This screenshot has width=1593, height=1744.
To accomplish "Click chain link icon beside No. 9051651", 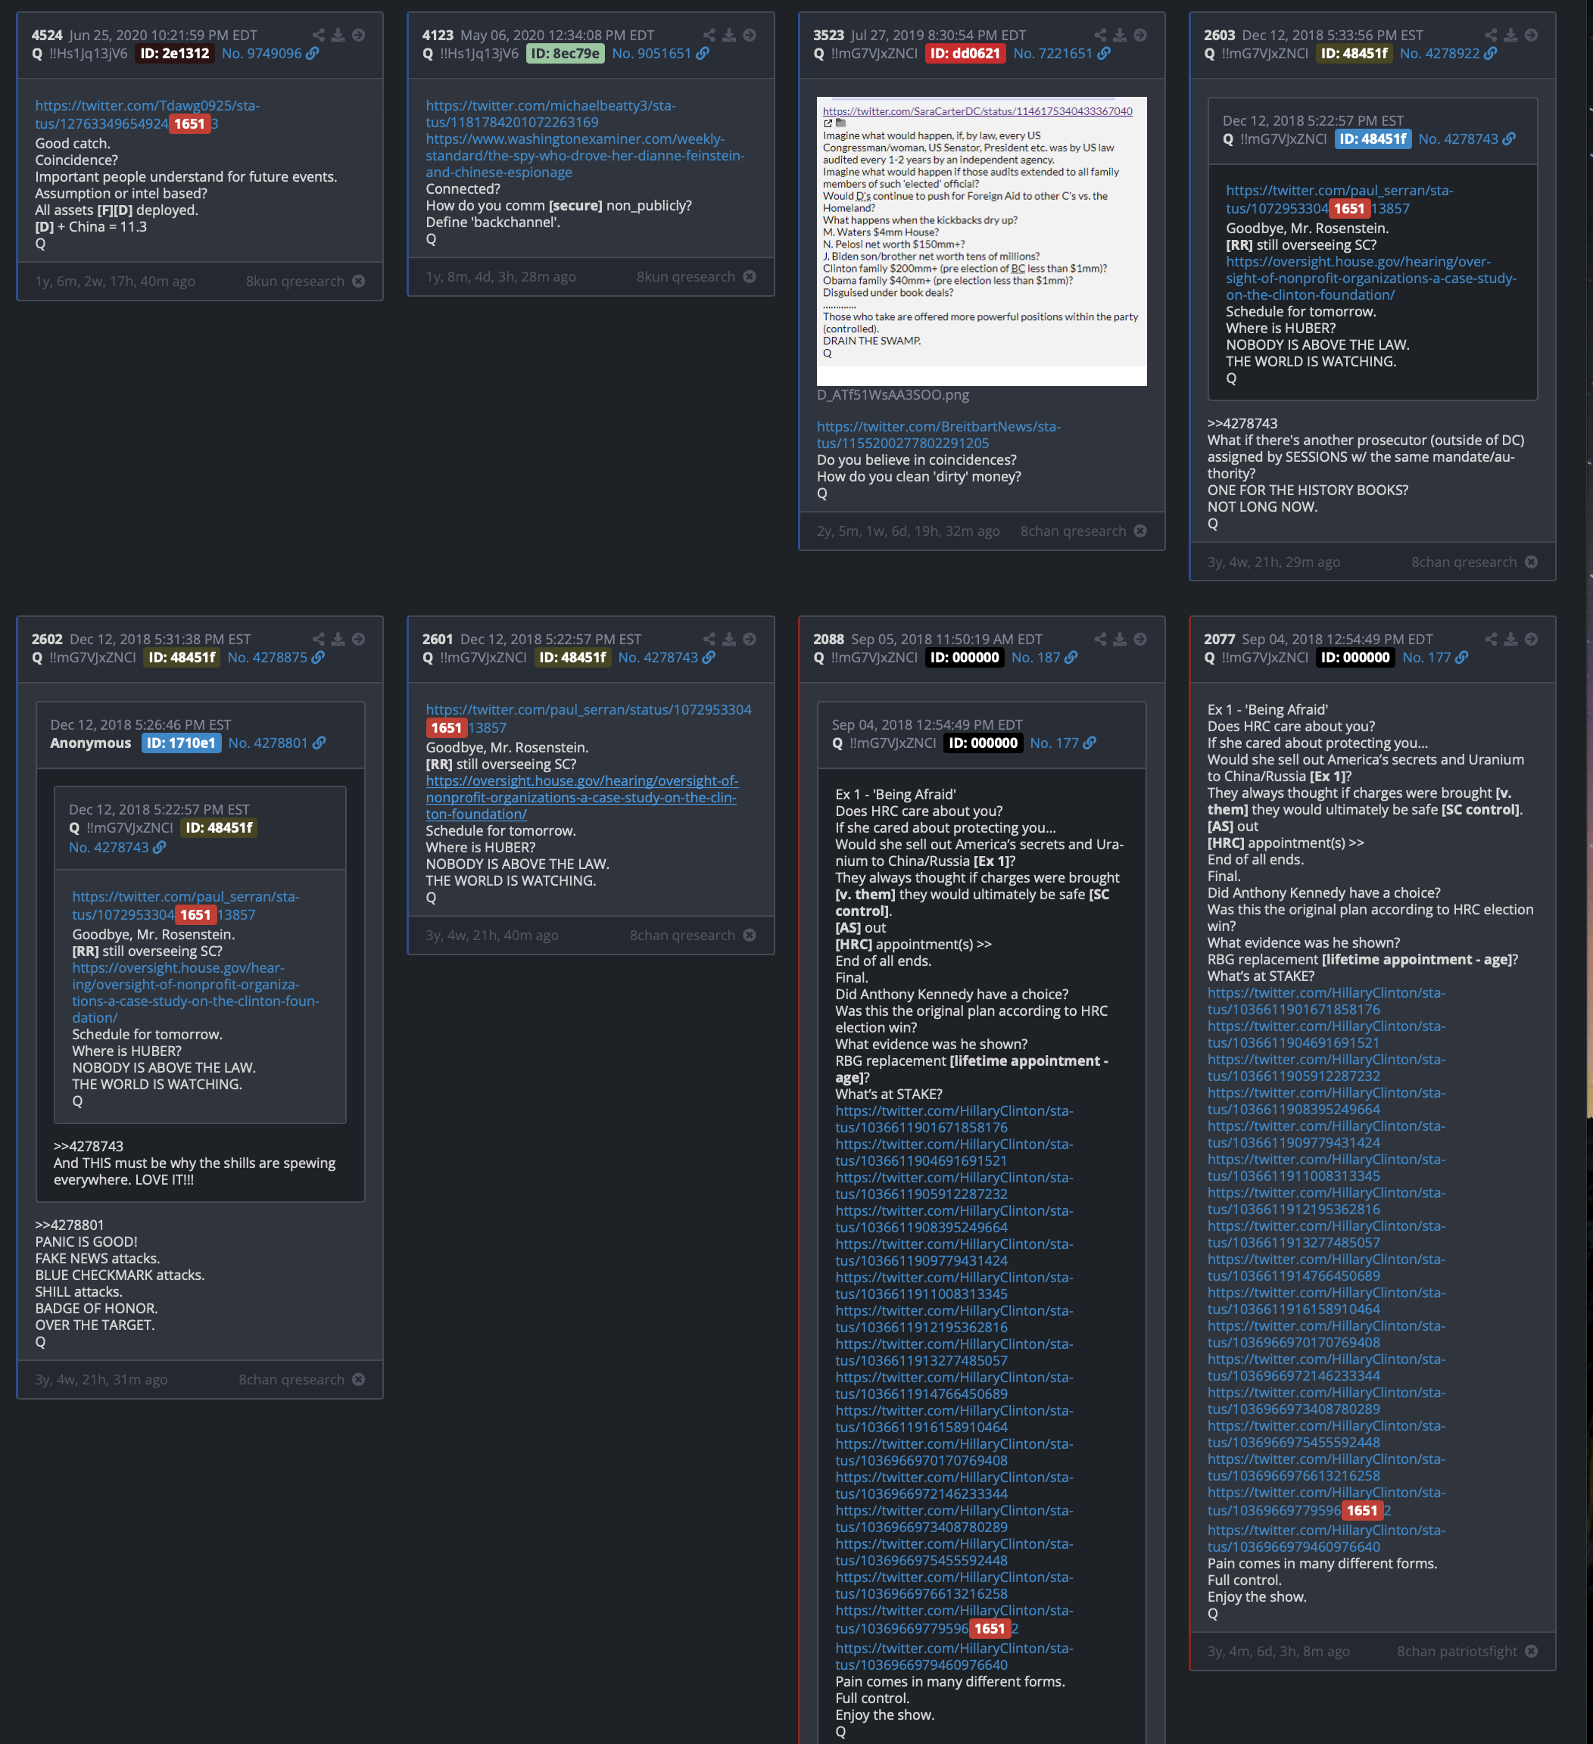I will coord(703,54).
